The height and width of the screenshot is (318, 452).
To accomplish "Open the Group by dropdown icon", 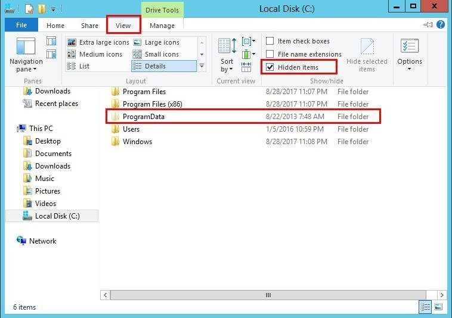I will (x=248, y=41).
